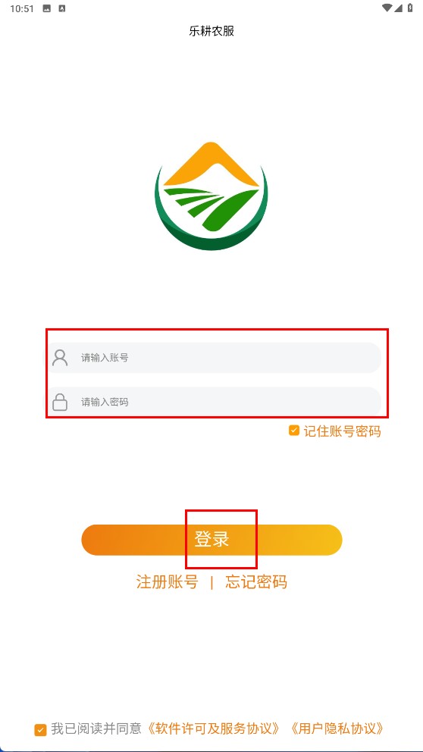Open 《用户隐私协议》 privacy link
The height and width of the screenshot is (752, 423).
(337, 729)
